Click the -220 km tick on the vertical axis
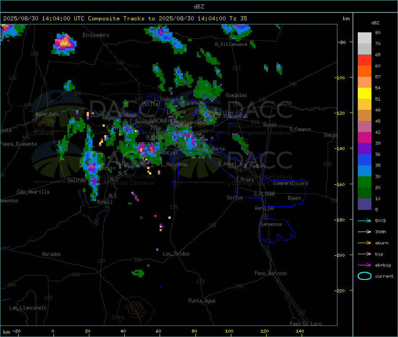 (341, 291)
